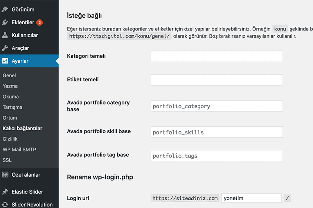This screenshot has width=313, height=208.
Task: Open SSL settings link
Action: click(7, 160)
